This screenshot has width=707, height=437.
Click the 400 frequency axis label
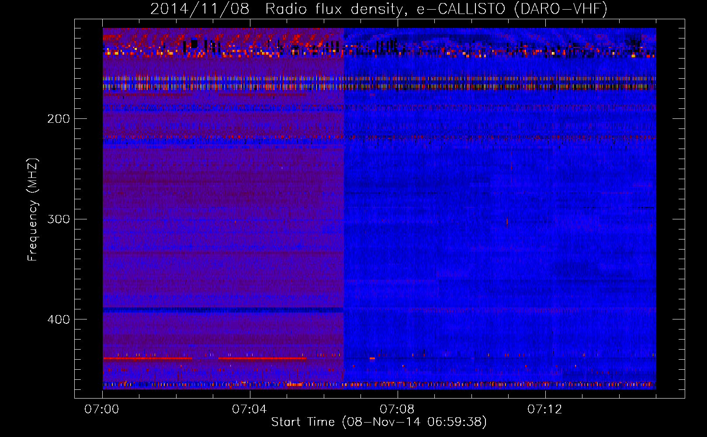click(x=59, y=319)
